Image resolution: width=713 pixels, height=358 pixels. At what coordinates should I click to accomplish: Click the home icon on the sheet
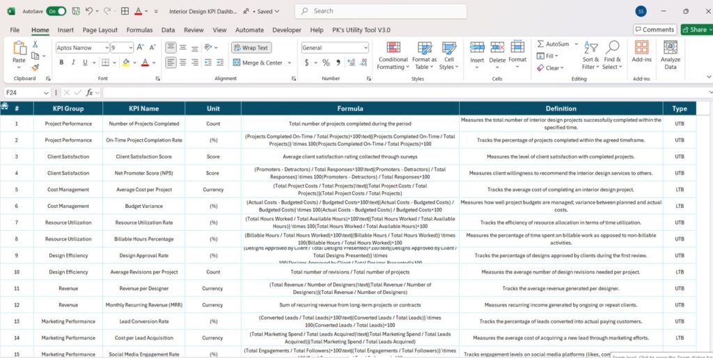5,106
